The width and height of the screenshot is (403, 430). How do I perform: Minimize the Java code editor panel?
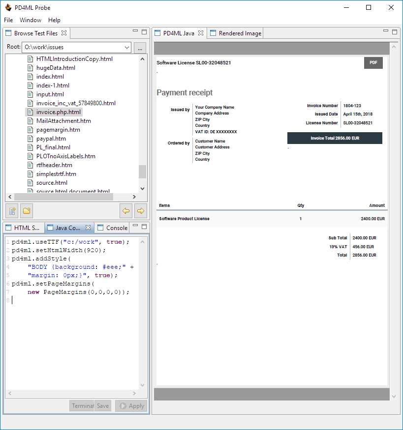point(135,226)
